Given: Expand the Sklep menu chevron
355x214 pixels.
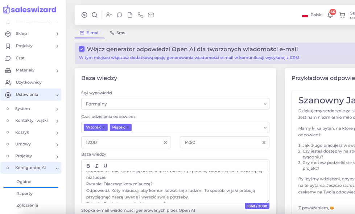Looking at the screenshot, I should click(57, 34).
